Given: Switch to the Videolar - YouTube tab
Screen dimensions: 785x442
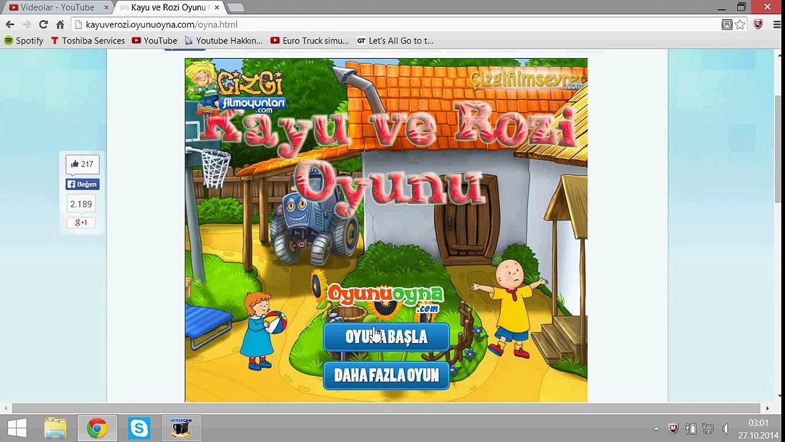Looking at the screenshot, I should click(57, 7).
